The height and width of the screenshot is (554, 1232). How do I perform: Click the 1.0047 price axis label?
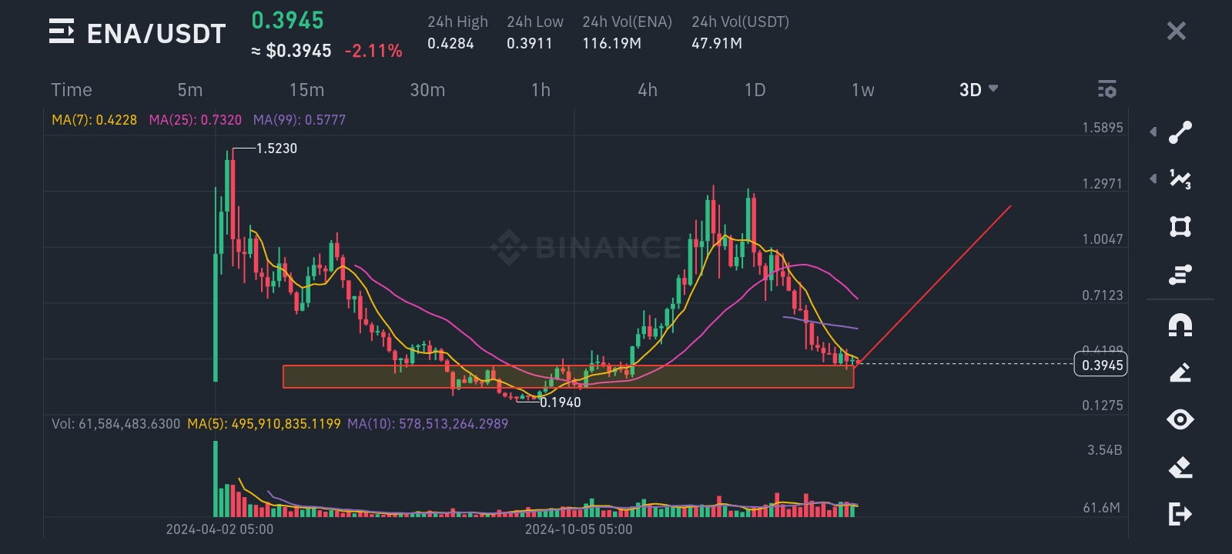click(x=1103, y=239)
